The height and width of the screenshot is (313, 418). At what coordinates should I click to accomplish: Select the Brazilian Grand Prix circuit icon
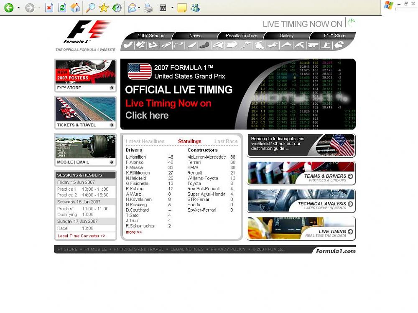click(339, 45)
